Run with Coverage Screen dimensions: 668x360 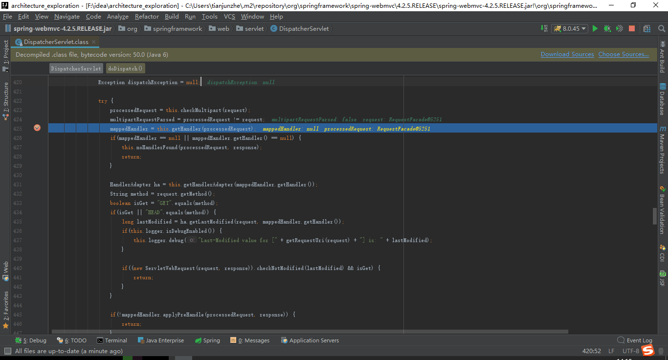[x=619, y=28]
